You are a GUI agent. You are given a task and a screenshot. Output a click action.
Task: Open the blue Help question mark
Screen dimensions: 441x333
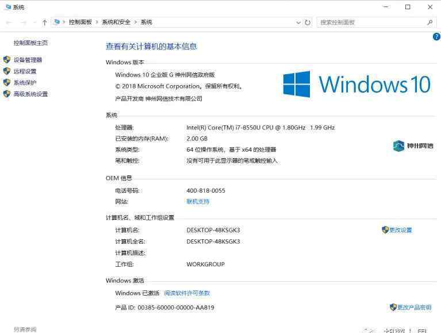pyautogui.click(x=436, y=37)
